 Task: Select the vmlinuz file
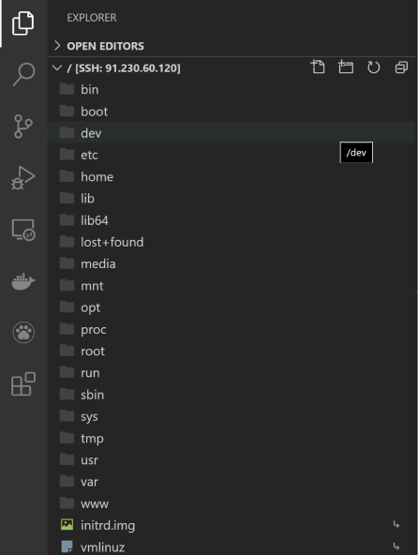pos(231,547)
